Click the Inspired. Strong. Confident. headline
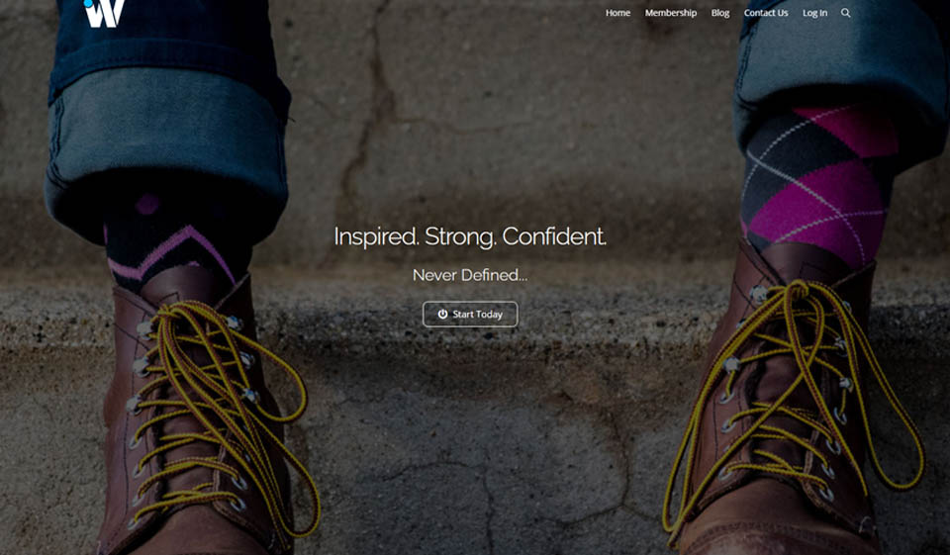 click(470, 236)
